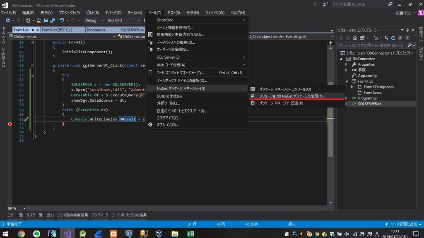424x238 pixels.
Task: Click the Home icon in Solution Explorer
Action: [355, 38]
